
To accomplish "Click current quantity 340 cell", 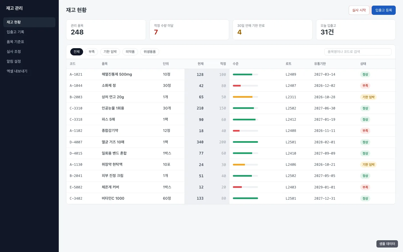I will tap(200, 142).
